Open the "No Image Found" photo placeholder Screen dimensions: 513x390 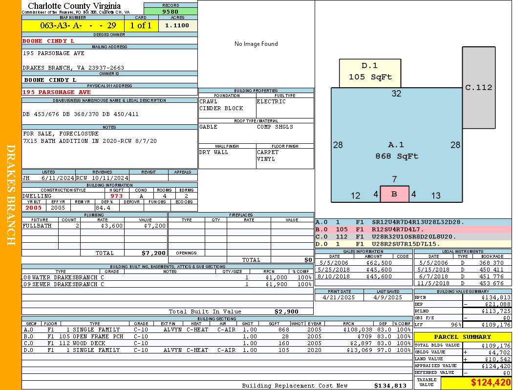click(256, 44)
